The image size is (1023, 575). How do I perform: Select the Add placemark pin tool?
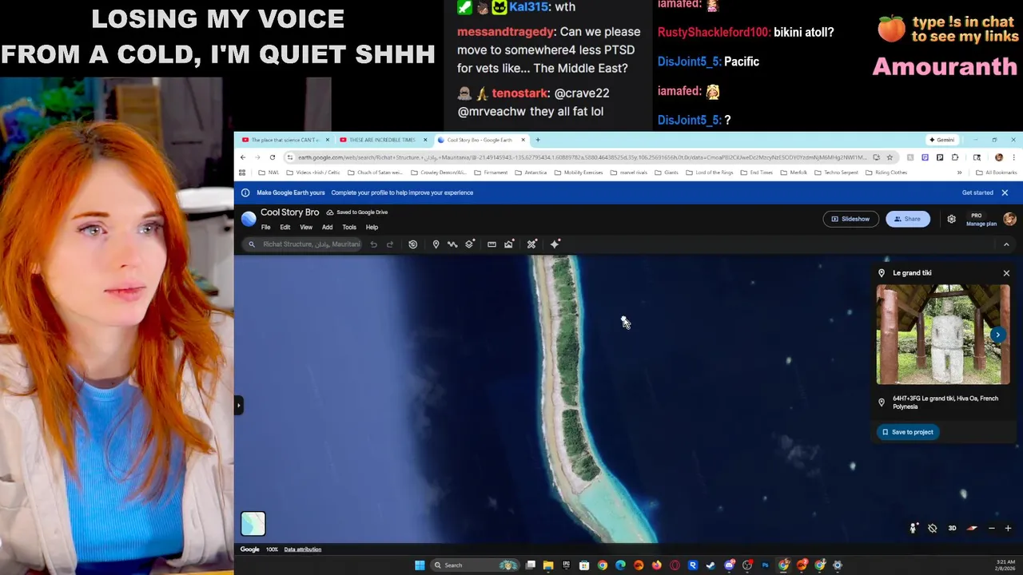(436, 244)
